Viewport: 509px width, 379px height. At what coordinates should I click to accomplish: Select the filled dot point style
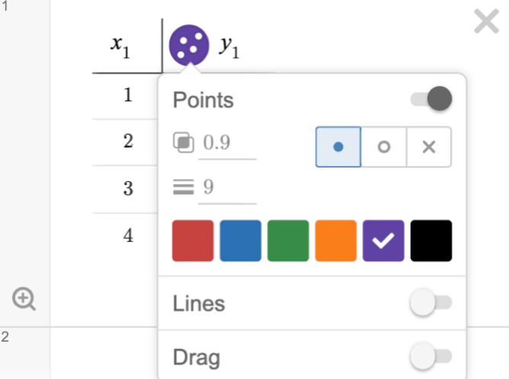click(x=338, y=147)
